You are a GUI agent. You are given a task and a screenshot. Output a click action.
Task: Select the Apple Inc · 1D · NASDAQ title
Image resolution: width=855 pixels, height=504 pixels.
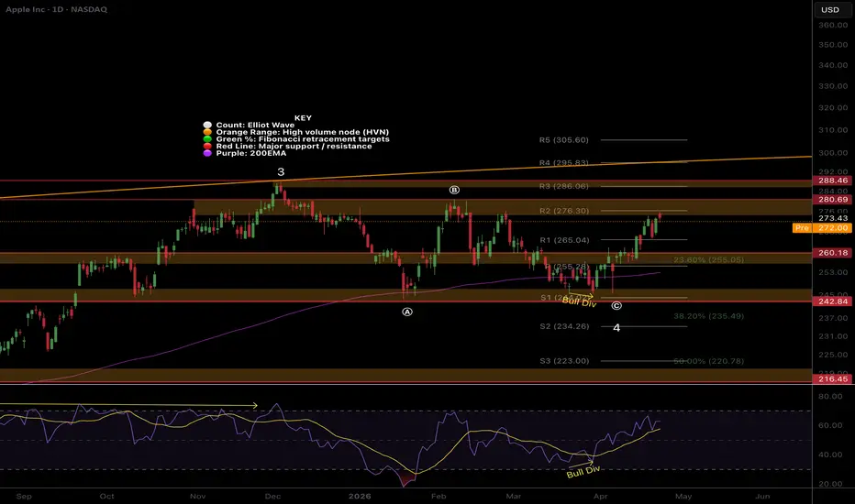[56, 10]
